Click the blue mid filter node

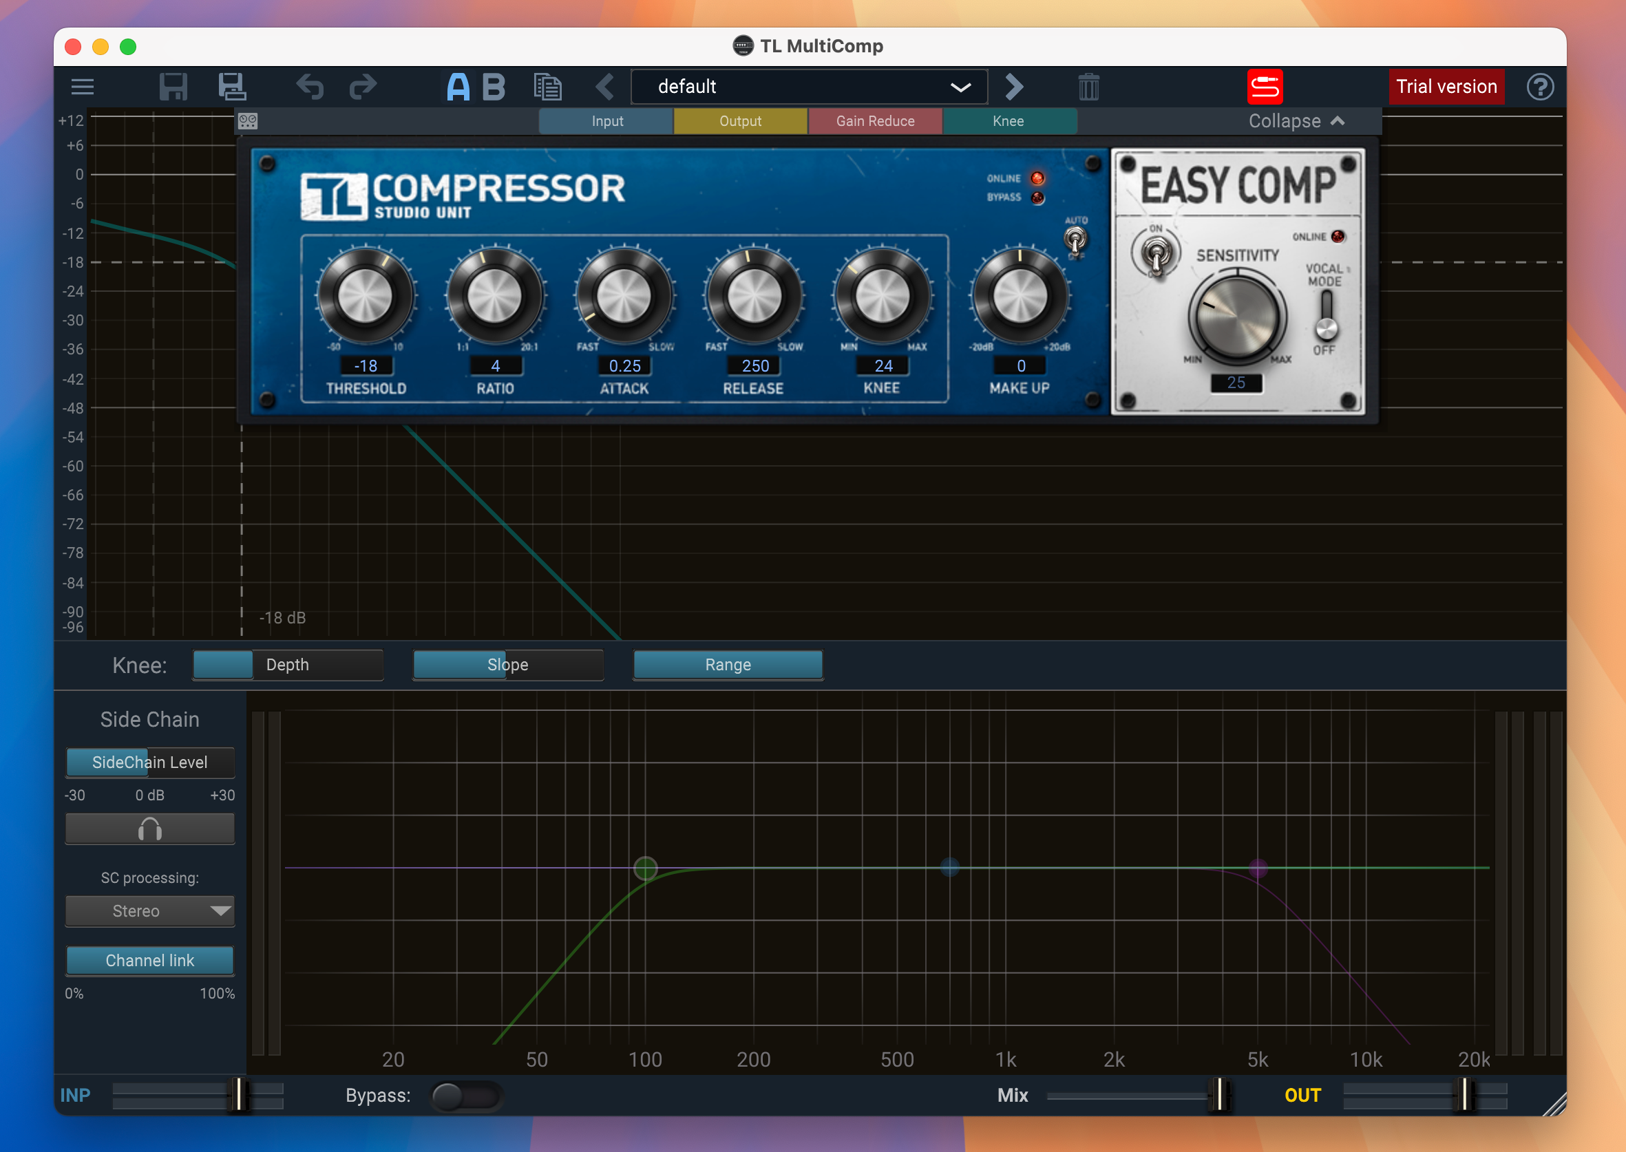(x=950, y=867)
